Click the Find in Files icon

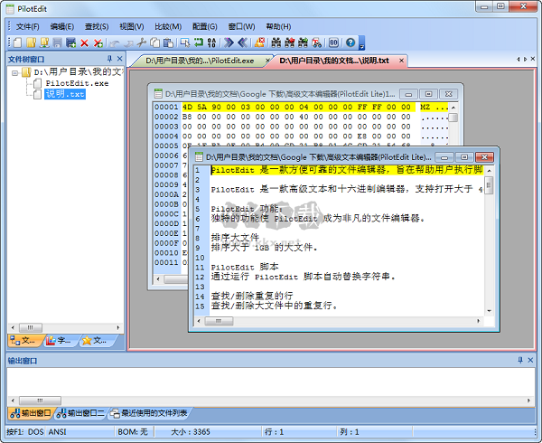316,42
